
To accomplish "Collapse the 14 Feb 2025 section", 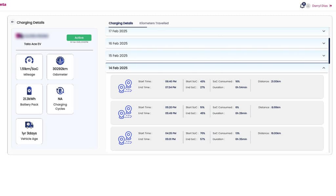I will pyautogui.click(x=324, y=68).
